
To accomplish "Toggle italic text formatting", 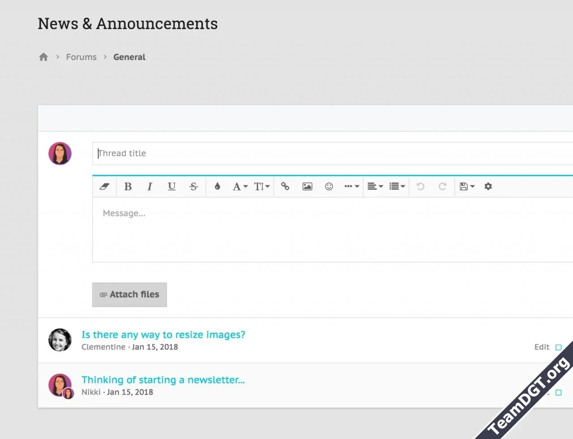I will coord(150,187).
